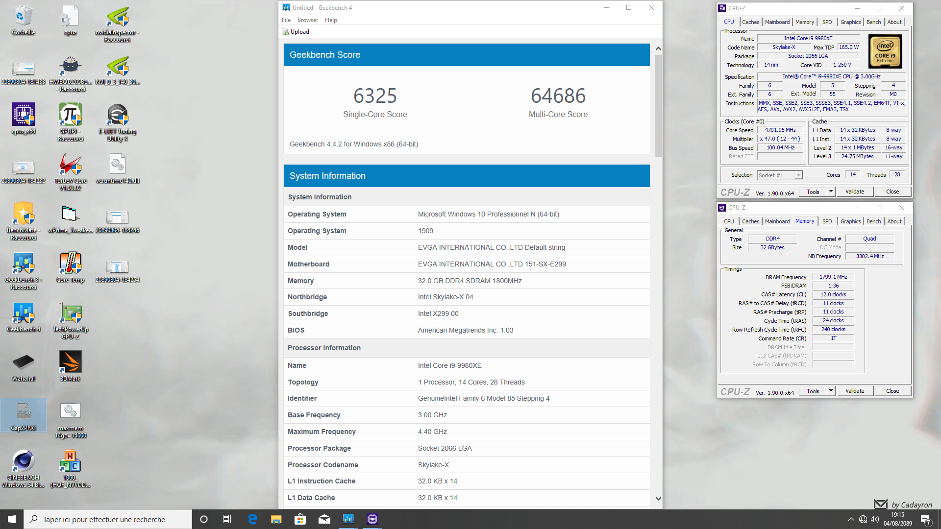The height and width of the screenshot is (529, 941).
Task: Launch the BenchMate shortcut
Action: pyautogui.click(x=24, y=221)
